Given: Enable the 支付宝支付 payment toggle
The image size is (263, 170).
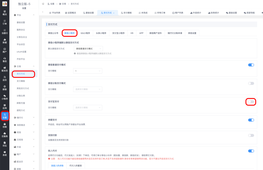Looking at the screenshot, I should [x=251, y=102].
